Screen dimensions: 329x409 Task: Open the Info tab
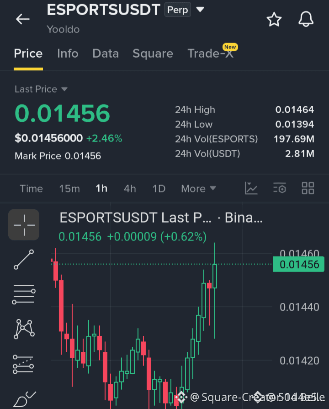68,54
